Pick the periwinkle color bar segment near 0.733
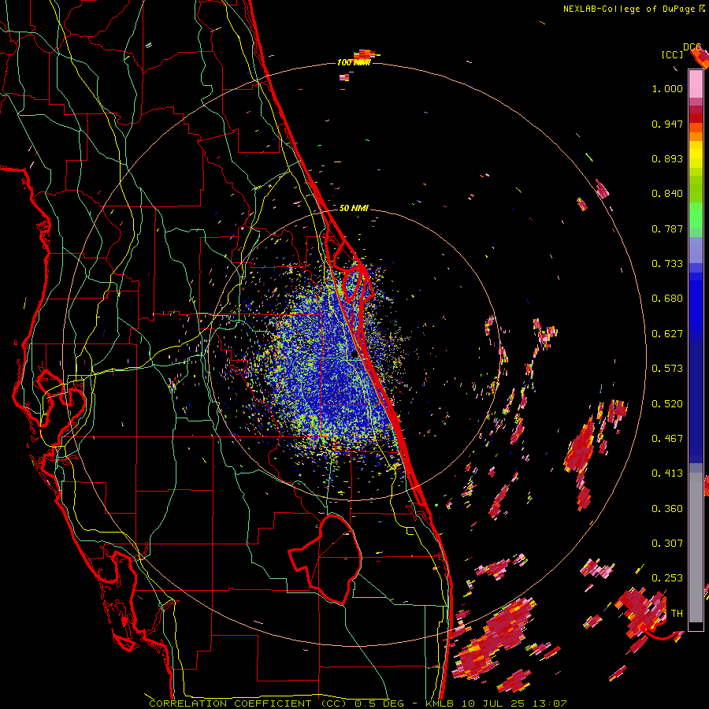 click(696, 251)
